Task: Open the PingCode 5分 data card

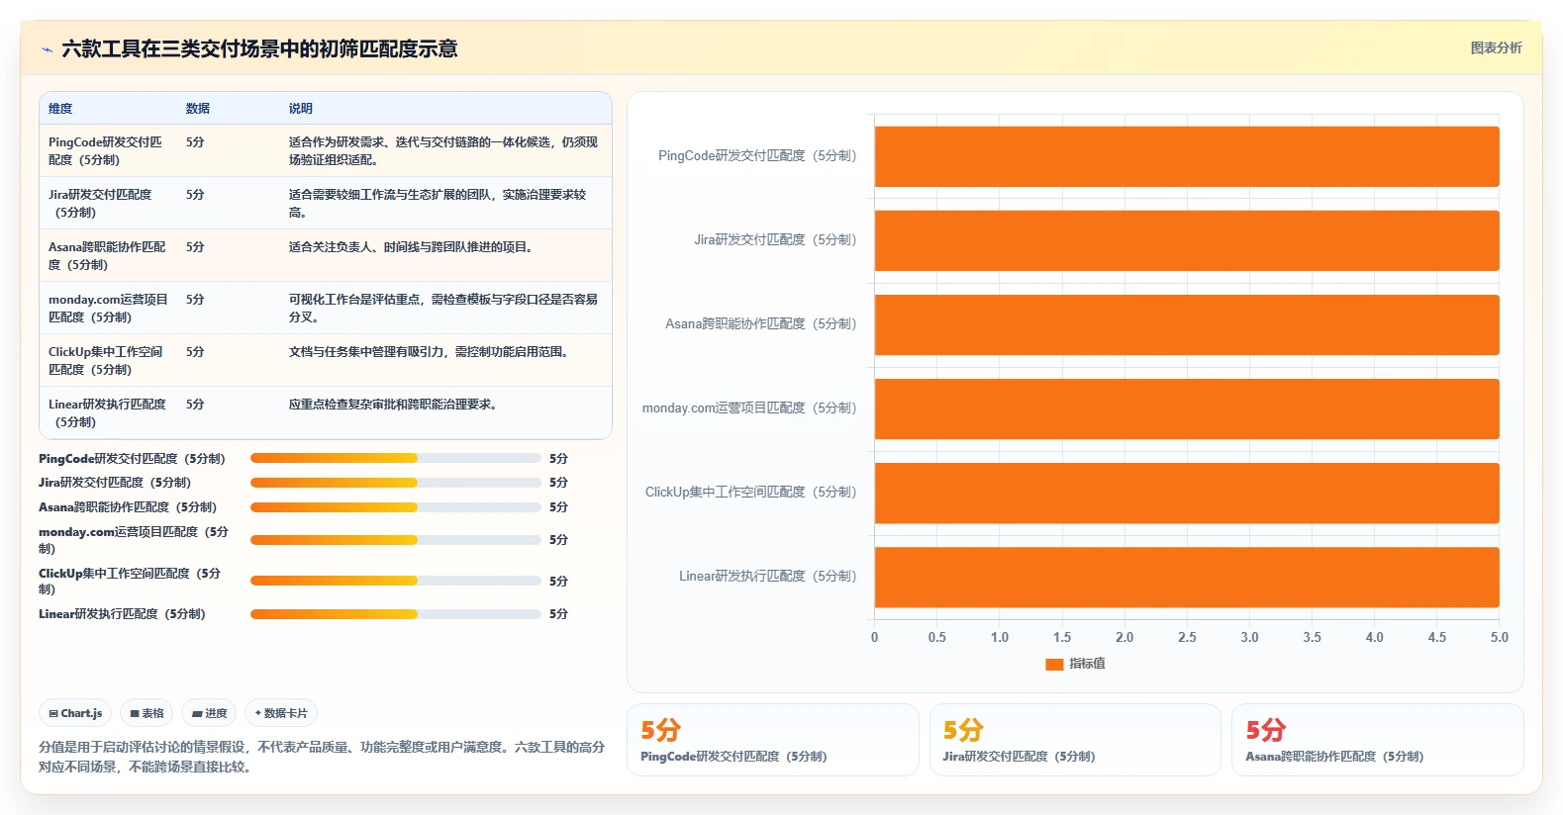Action: 773,740
